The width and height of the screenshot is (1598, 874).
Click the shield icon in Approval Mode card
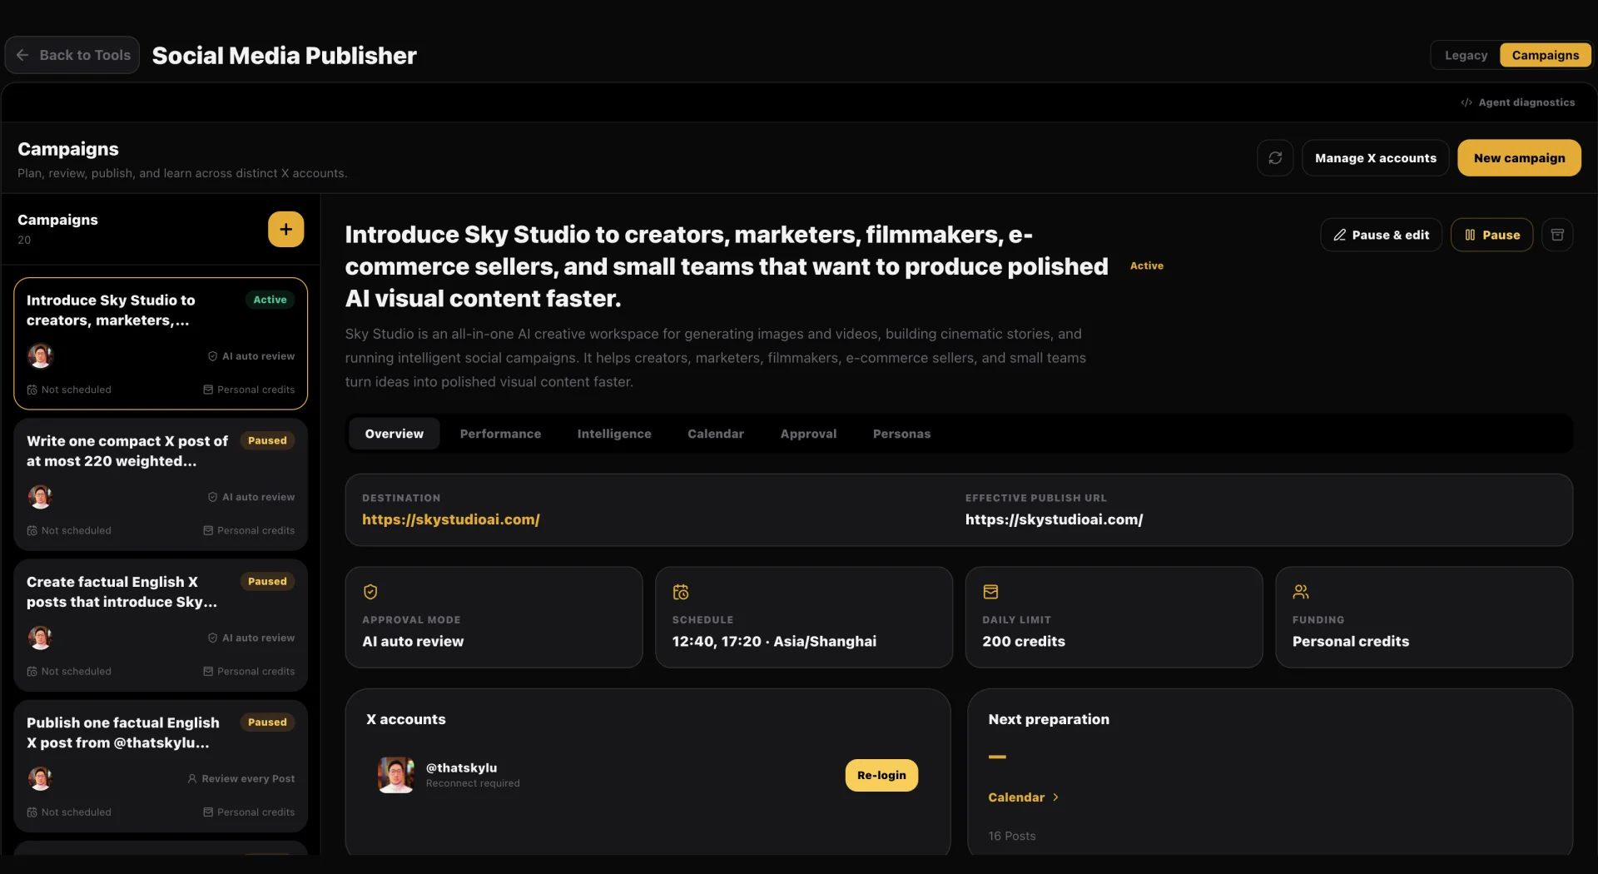pyautogui.click(x=370, y=592)
